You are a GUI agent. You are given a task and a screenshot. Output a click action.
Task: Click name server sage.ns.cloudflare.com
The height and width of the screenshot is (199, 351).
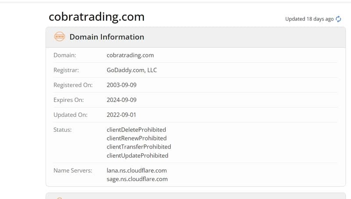(x=137, y=179)
